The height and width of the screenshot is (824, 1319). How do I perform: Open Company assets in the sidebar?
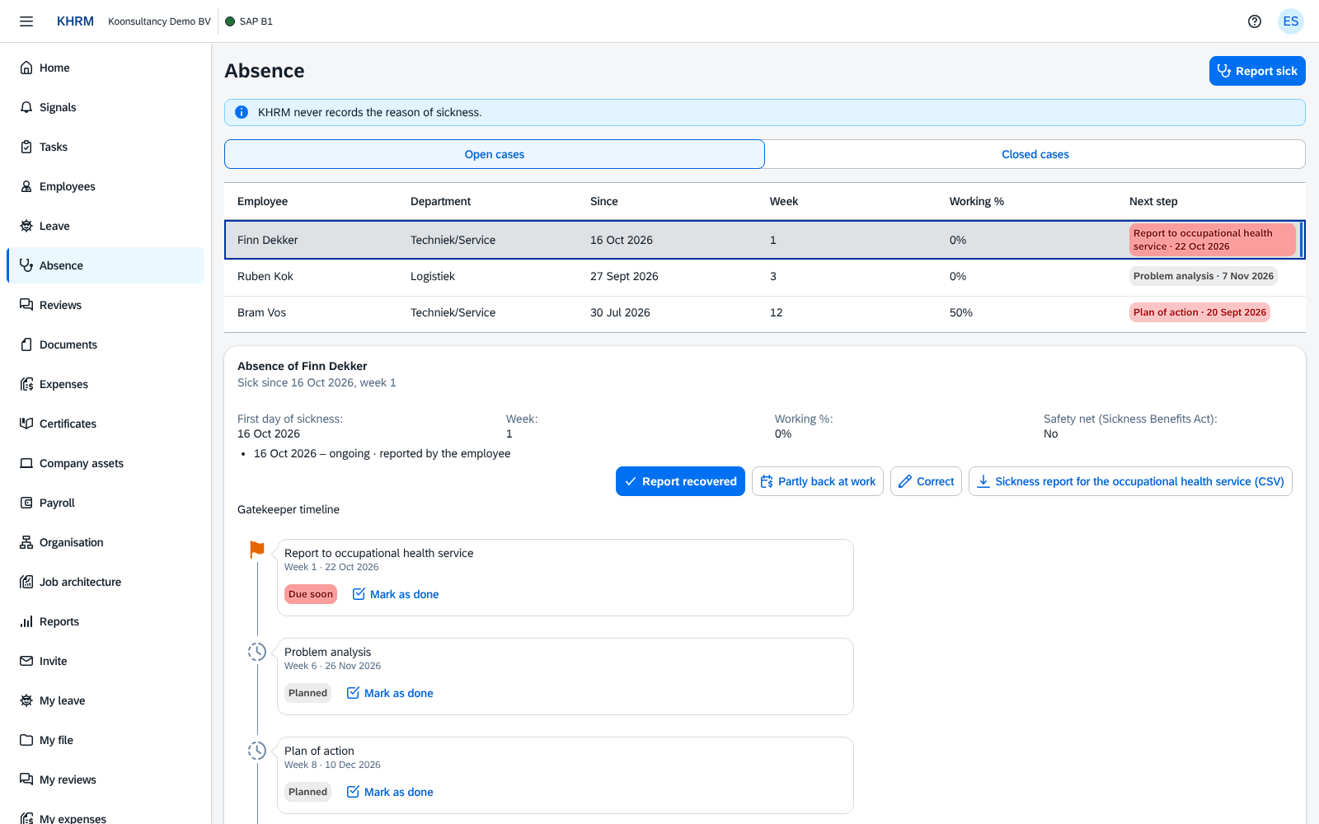tap(106, 463)
